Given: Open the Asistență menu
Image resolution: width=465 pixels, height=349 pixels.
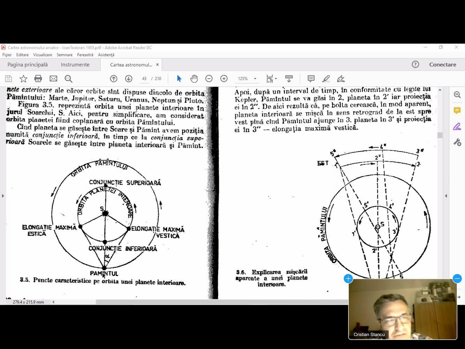Looking at the screenshot, I should pos(106,55).
